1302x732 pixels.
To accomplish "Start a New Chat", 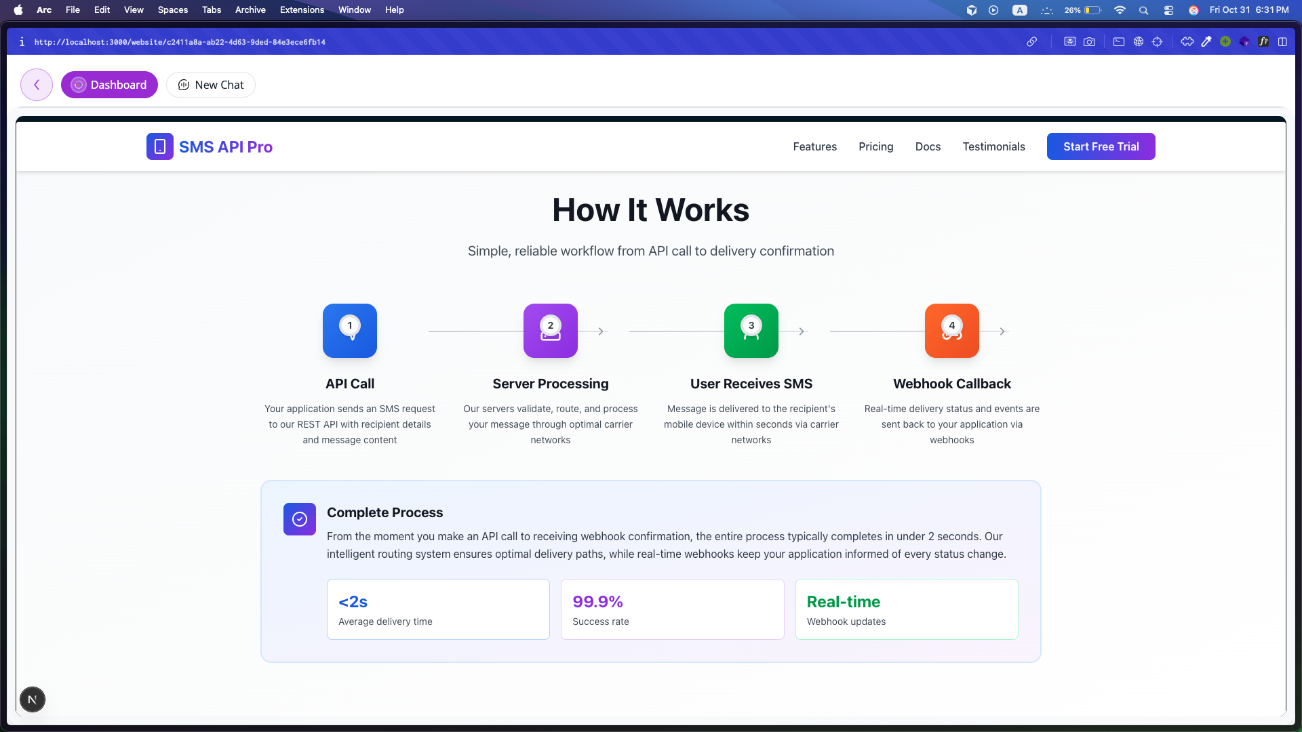I will pyautogui.click(x=211, y=85).
